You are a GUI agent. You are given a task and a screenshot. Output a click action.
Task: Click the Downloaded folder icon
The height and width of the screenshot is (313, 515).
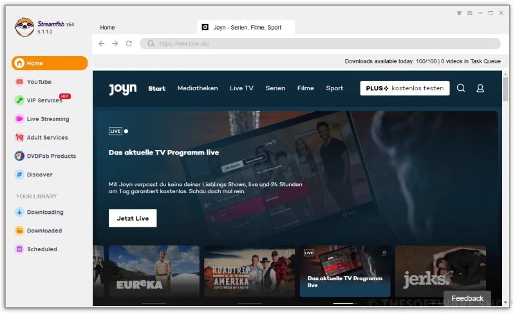point(19,231)
